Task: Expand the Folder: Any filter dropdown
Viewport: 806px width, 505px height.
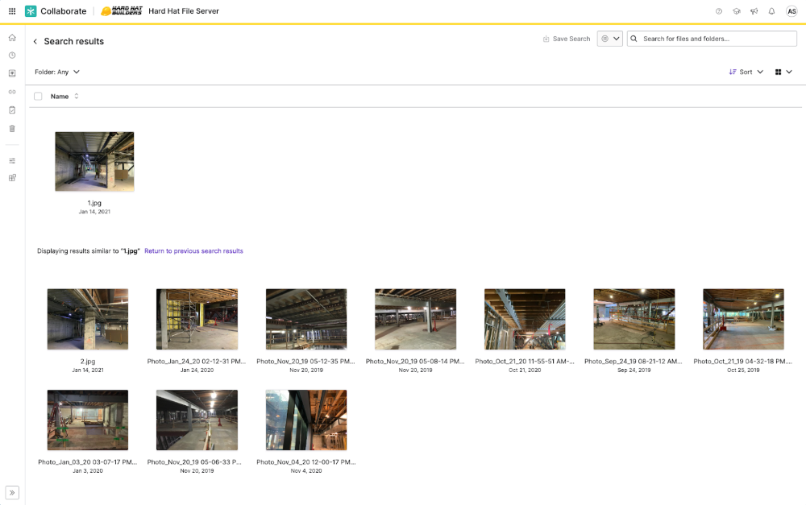Action: pos(57,72)
